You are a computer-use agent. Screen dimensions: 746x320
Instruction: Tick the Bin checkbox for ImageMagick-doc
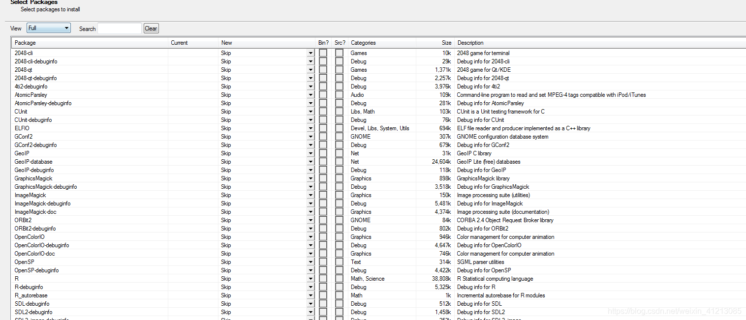coord(323,212)
